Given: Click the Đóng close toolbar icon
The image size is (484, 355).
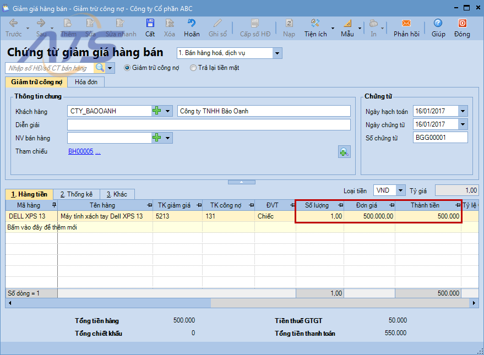Looking at the screenshot, I should tap(462, 24).
